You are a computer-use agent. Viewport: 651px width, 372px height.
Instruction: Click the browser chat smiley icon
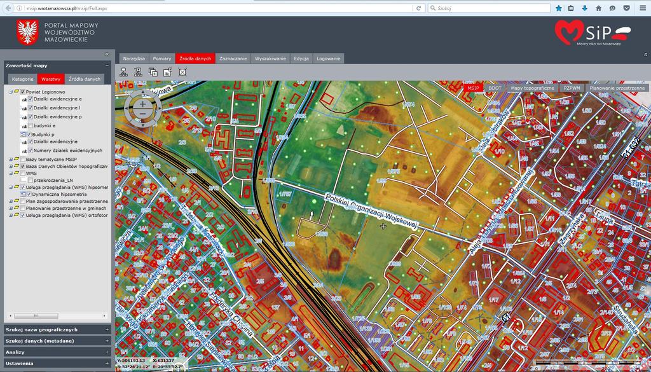click(612, 8)
